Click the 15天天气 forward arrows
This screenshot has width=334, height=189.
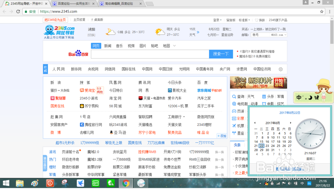(198, 32)
